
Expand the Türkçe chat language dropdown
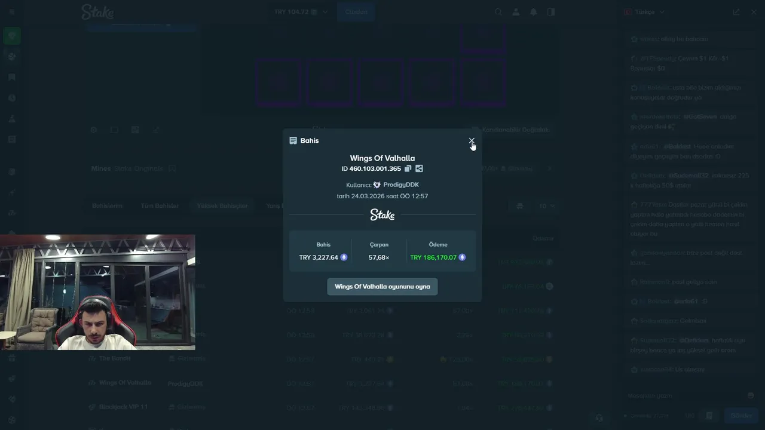tap(644, 12)
